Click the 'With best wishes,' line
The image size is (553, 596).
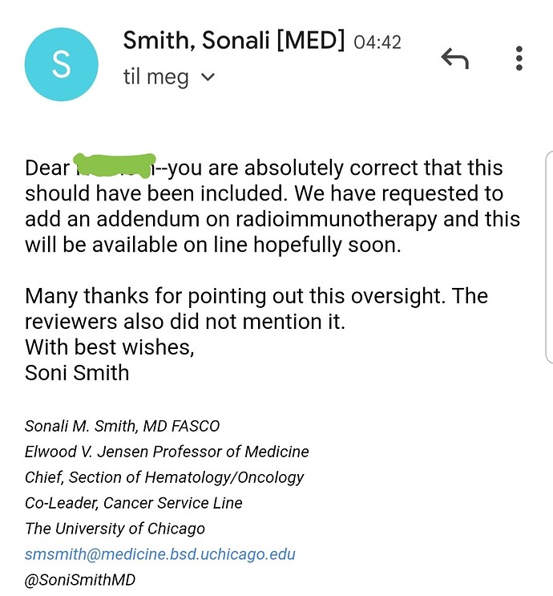pyautogui.click(x=109, y=347)
